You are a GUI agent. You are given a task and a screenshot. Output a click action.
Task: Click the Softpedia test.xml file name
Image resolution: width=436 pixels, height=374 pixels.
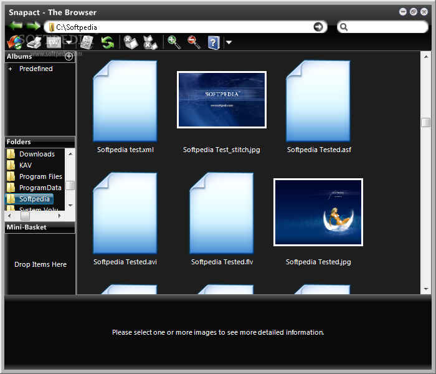[x=125, y=150]
